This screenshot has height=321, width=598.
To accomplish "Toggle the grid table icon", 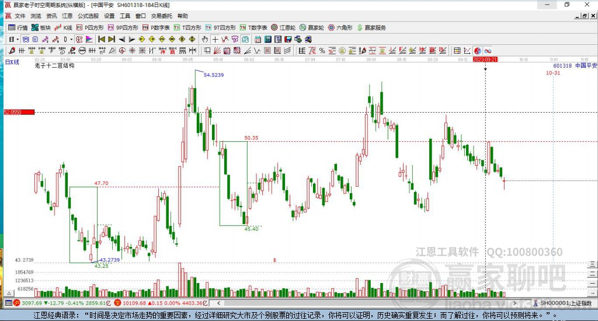I will (x=457, y=50).
